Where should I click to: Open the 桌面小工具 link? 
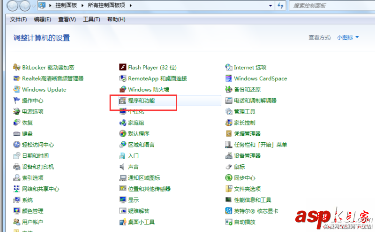(x=142, y=222)
